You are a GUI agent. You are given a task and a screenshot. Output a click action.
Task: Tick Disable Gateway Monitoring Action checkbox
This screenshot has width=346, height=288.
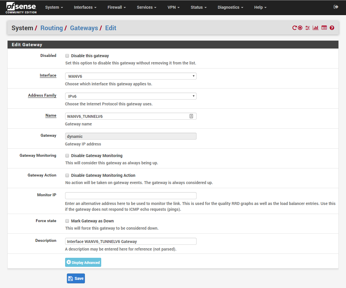tap(67, 175)
